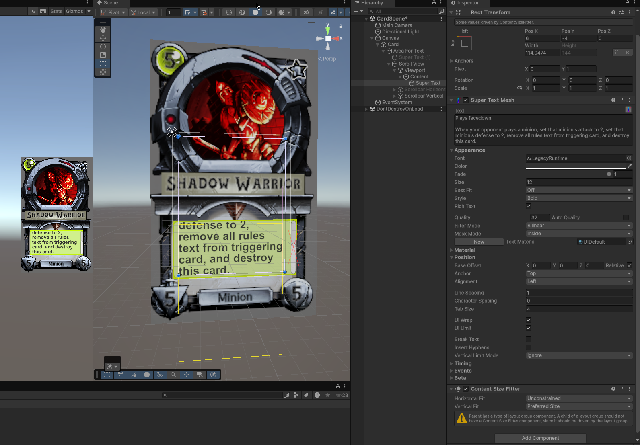The width and height of the screenshot is (640, 445).
Task: Click the Add Component button
Action: (540, 438)
